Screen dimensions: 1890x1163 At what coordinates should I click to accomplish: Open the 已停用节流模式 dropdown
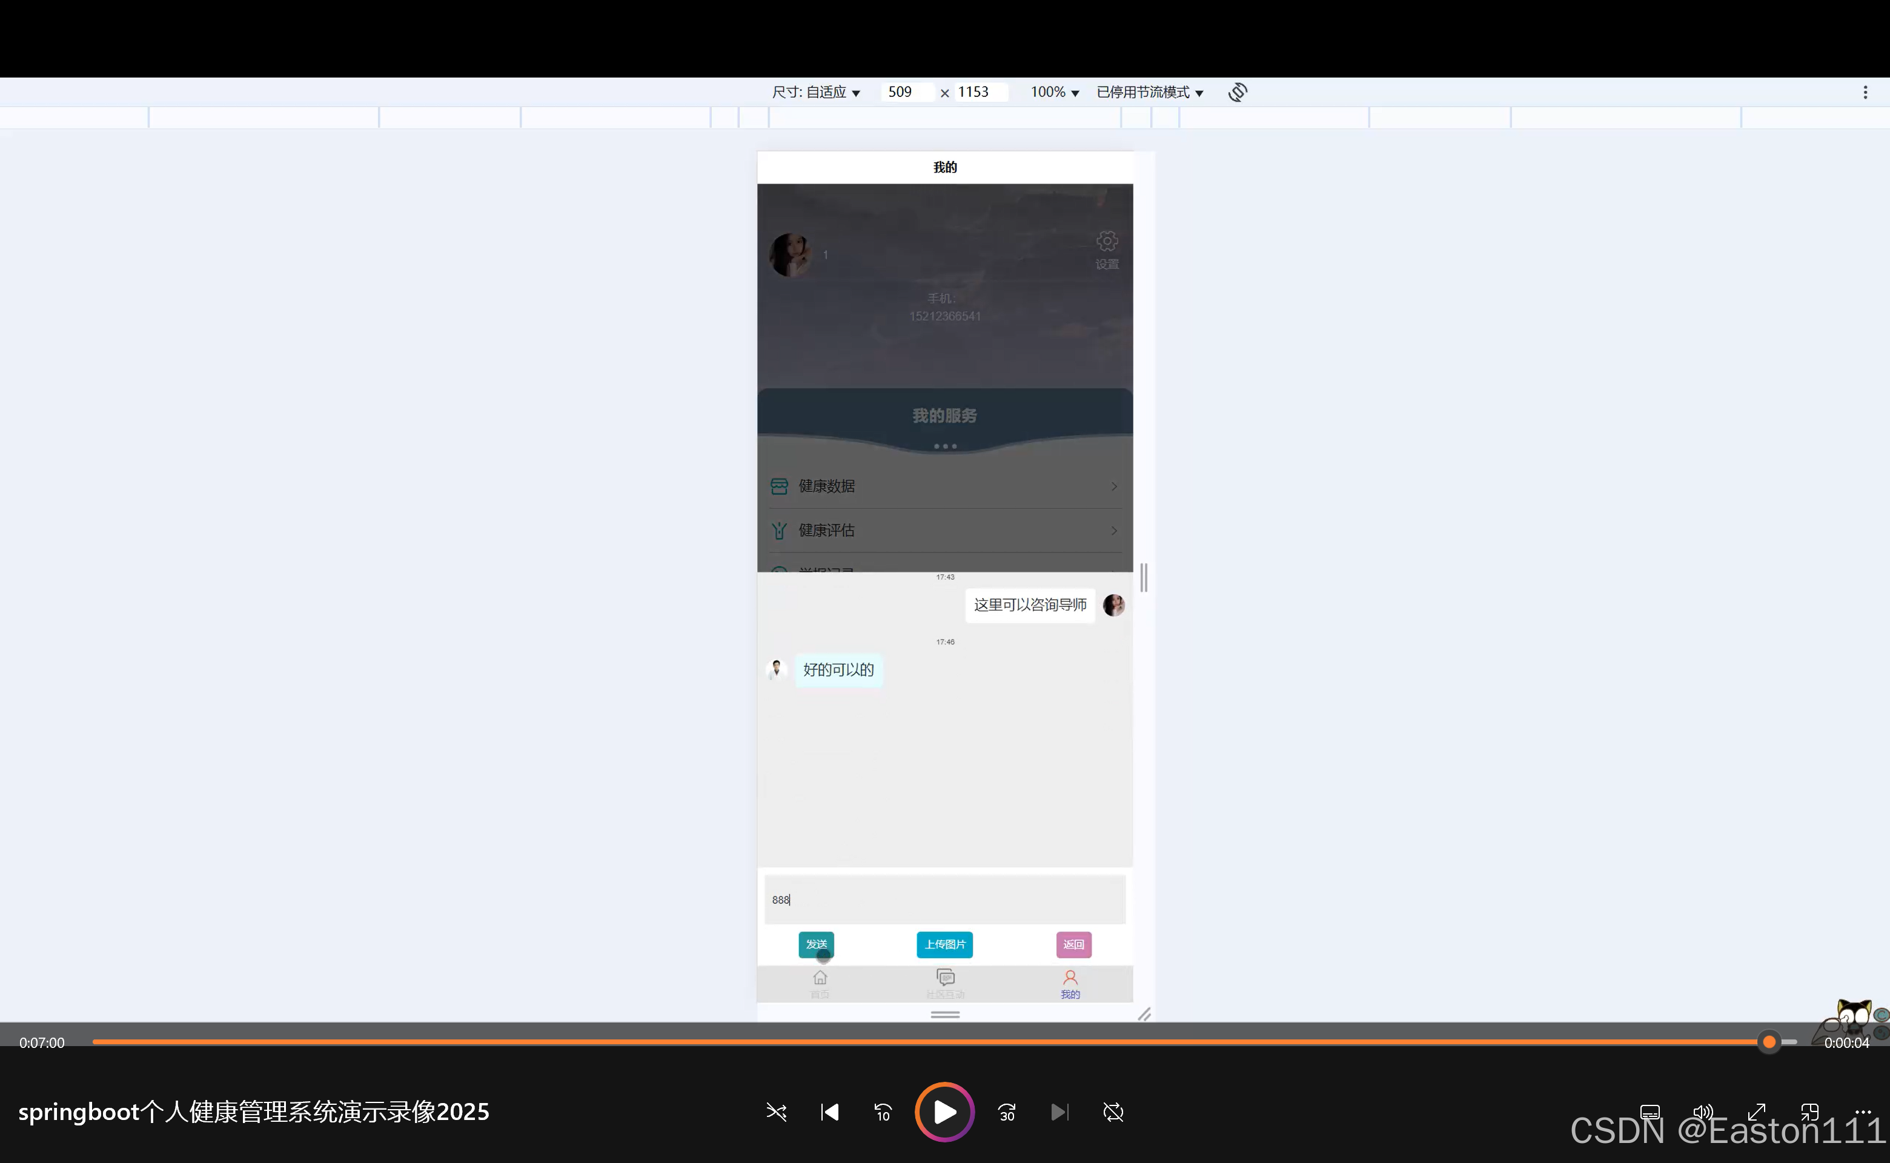coord(1149,92)
